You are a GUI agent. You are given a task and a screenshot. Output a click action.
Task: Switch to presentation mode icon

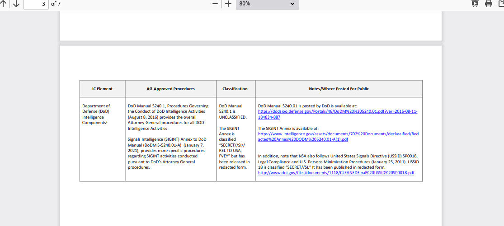475,4
